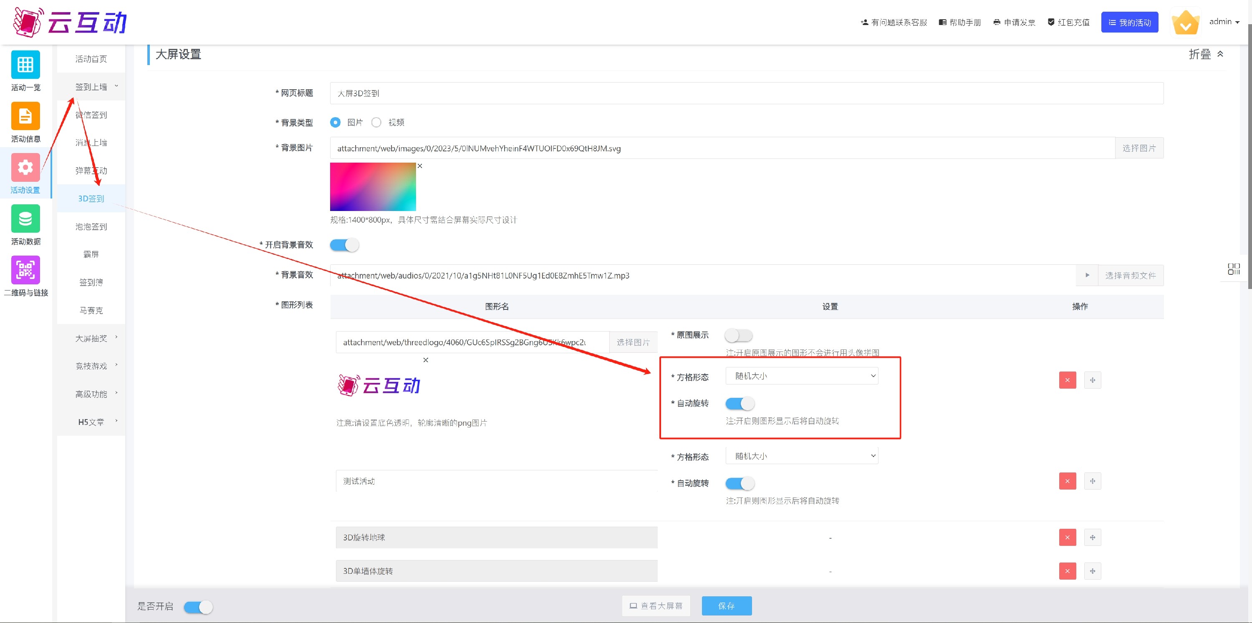The height and width of the screenshot is (623, 1252).
Task: Delete the first shape row (云互动 logo)
Action: click(1067, 380)
